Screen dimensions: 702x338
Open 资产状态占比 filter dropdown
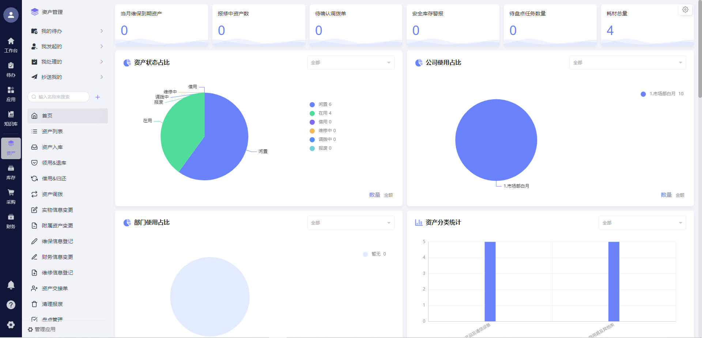351,63
